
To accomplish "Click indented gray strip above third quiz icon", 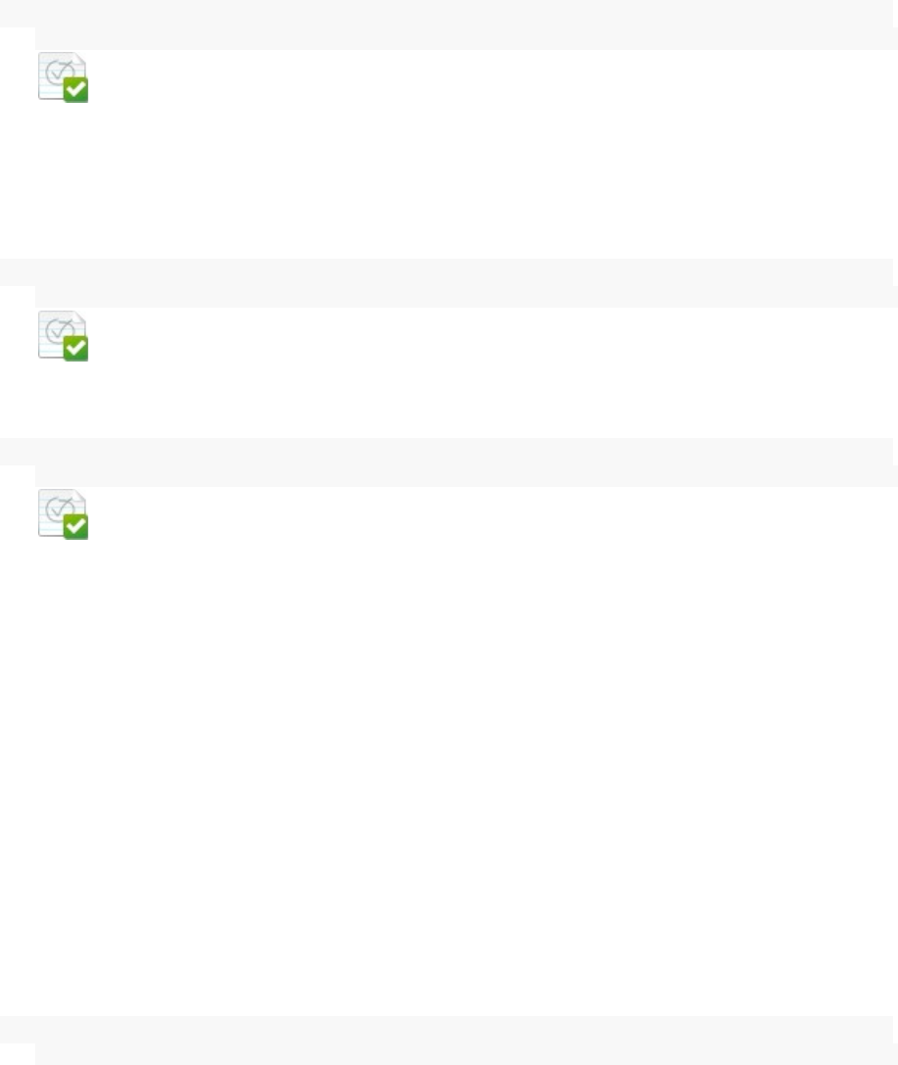I will pyautogui.click(x=466, y=476).
